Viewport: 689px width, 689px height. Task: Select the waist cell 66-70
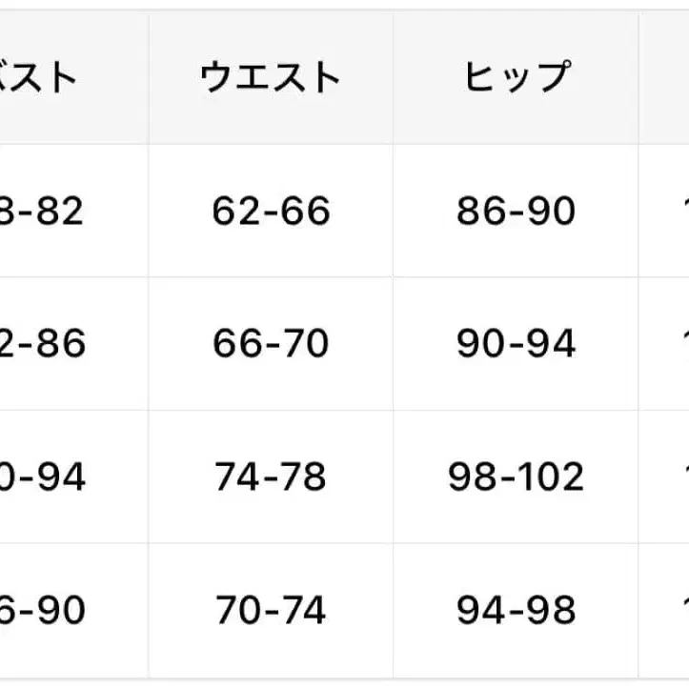[x=271, y=343]
